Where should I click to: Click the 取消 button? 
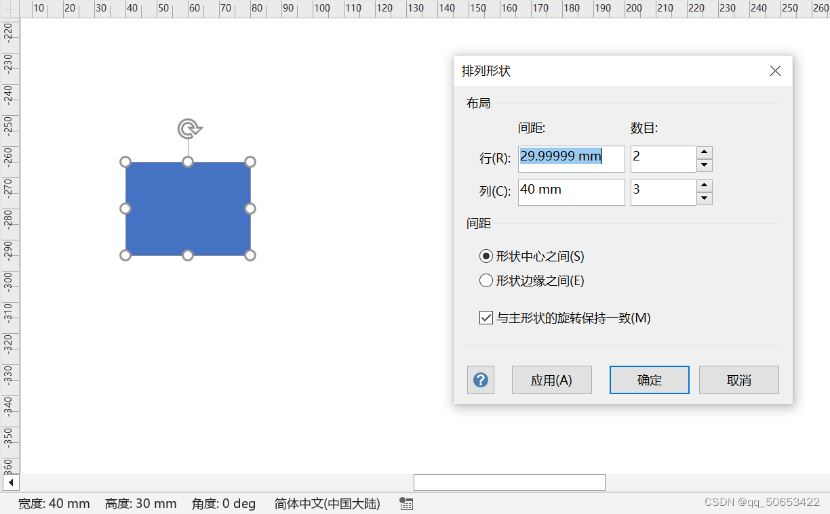coord(739,380)
